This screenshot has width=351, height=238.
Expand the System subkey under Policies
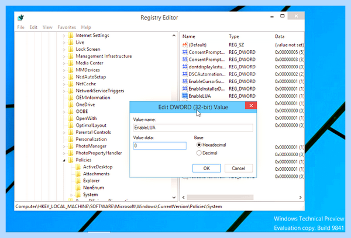(71, 195)
